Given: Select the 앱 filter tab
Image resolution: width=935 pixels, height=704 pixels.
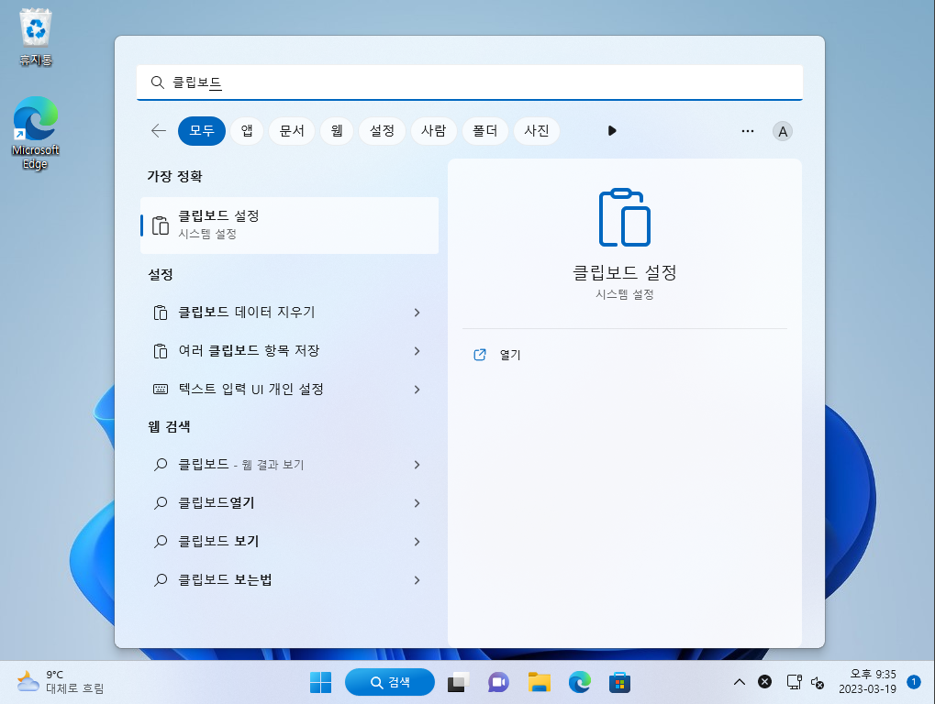Looking at the screenshot, I should (x=247, y=131).
